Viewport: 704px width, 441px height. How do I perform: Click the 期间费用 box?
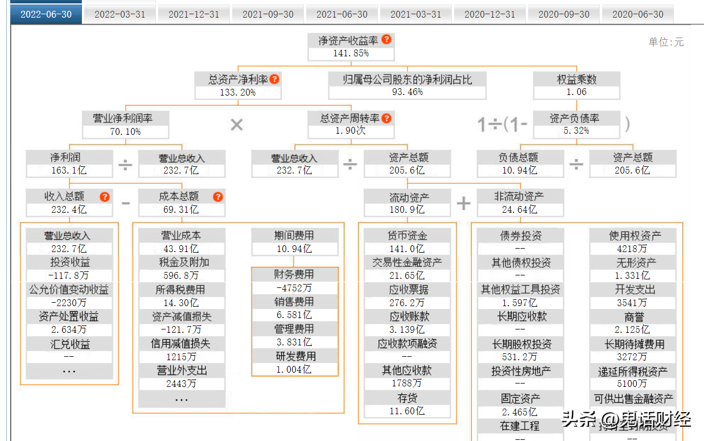click(x=294, y=242)
